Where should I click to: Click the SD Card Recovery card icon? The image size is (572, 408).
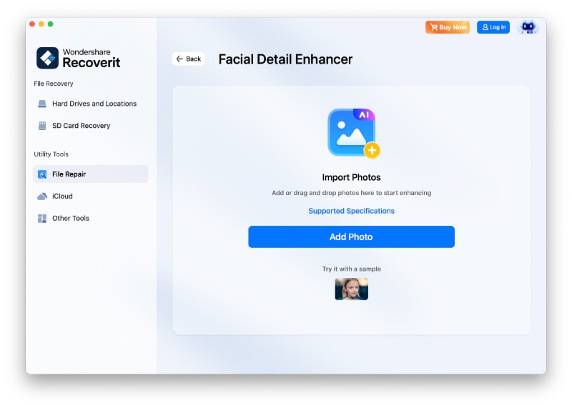tap(42, 126)
